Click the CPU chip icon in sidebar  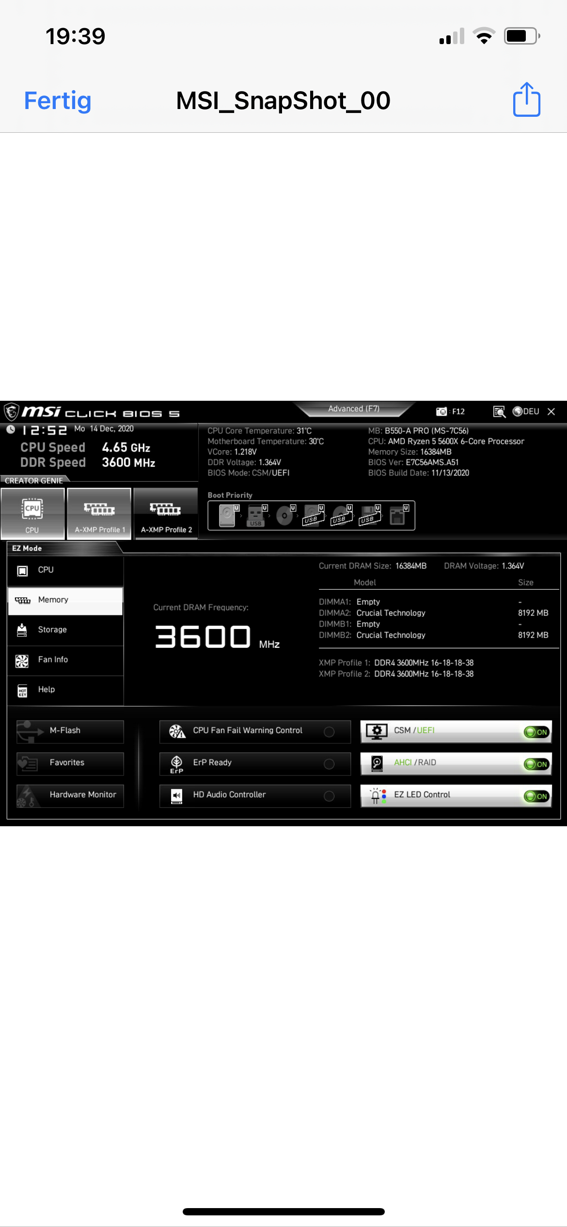click(22, 571)
